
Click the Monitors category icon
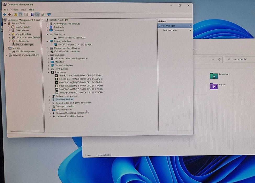(52, 62)
